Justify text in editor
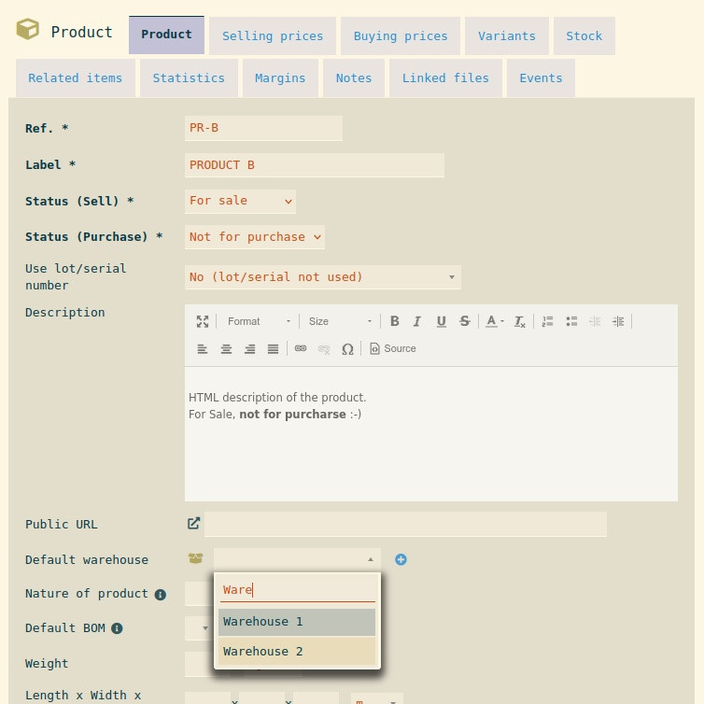The image size is (704, 704). click(273, 349)
